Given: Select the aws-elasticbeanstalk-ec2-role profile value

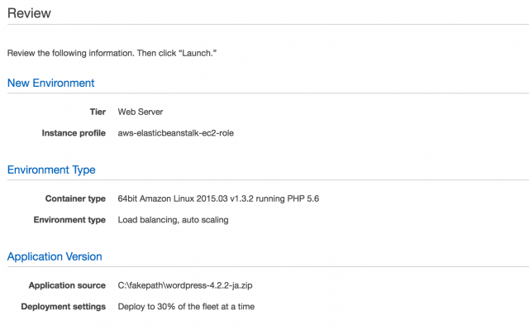Looking at the screenshot, I should tap(176, 133).
